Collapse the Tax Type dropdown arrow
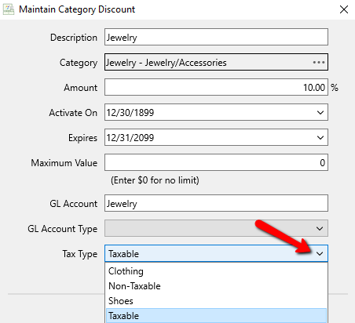This screenshot has width=355, height=323. 320,253
